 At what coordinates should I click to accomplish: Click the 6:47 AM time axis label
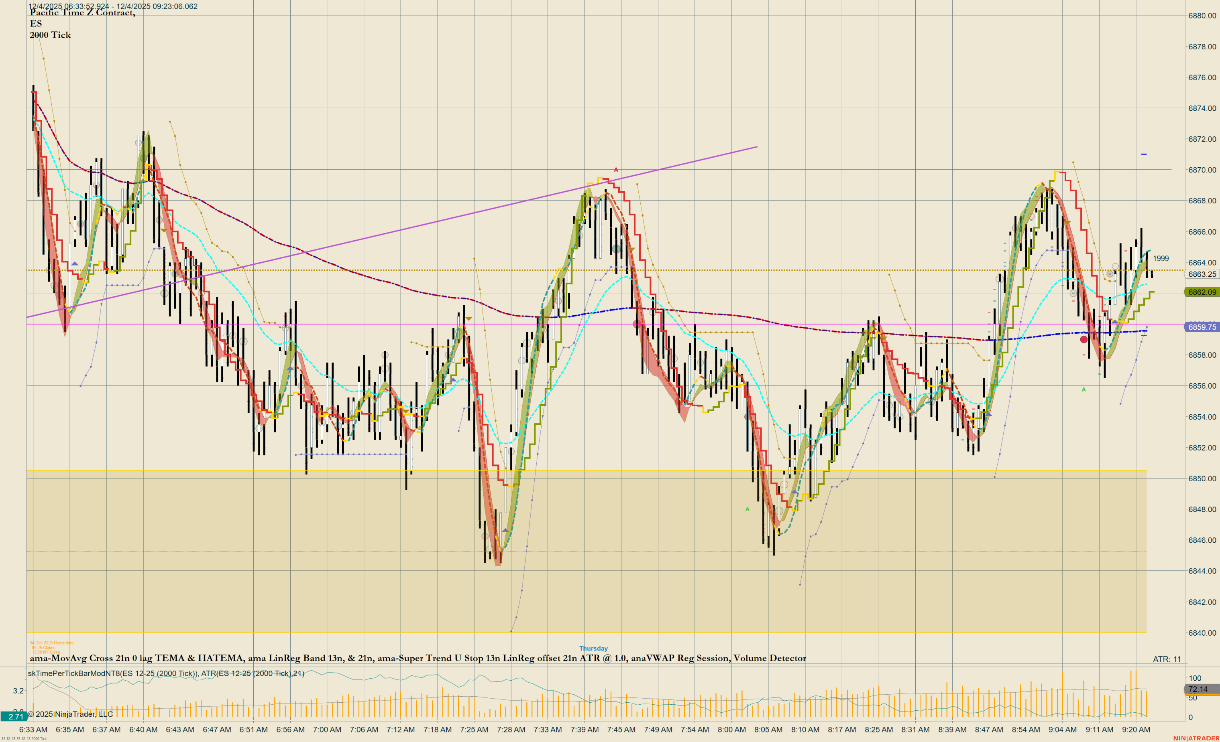217,730
